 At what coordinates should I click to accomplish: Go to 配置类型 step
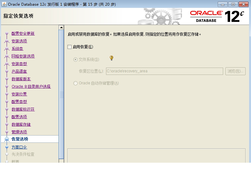(x=19, y=102)
